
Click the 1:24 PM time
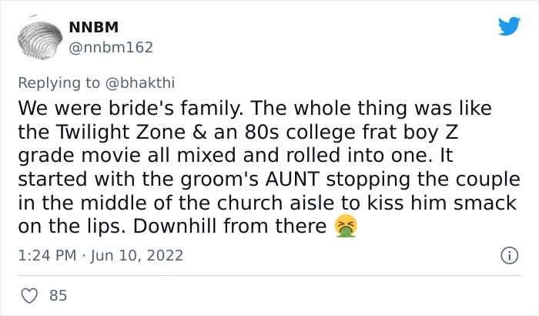pos(45,255)
